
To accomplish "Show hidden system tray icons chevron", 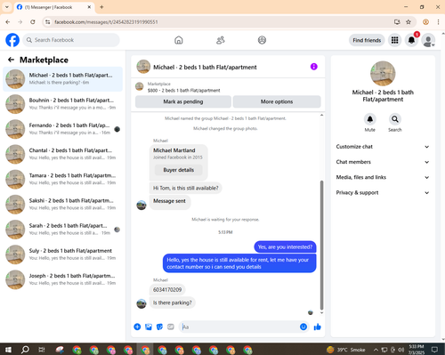I will 376,350.
